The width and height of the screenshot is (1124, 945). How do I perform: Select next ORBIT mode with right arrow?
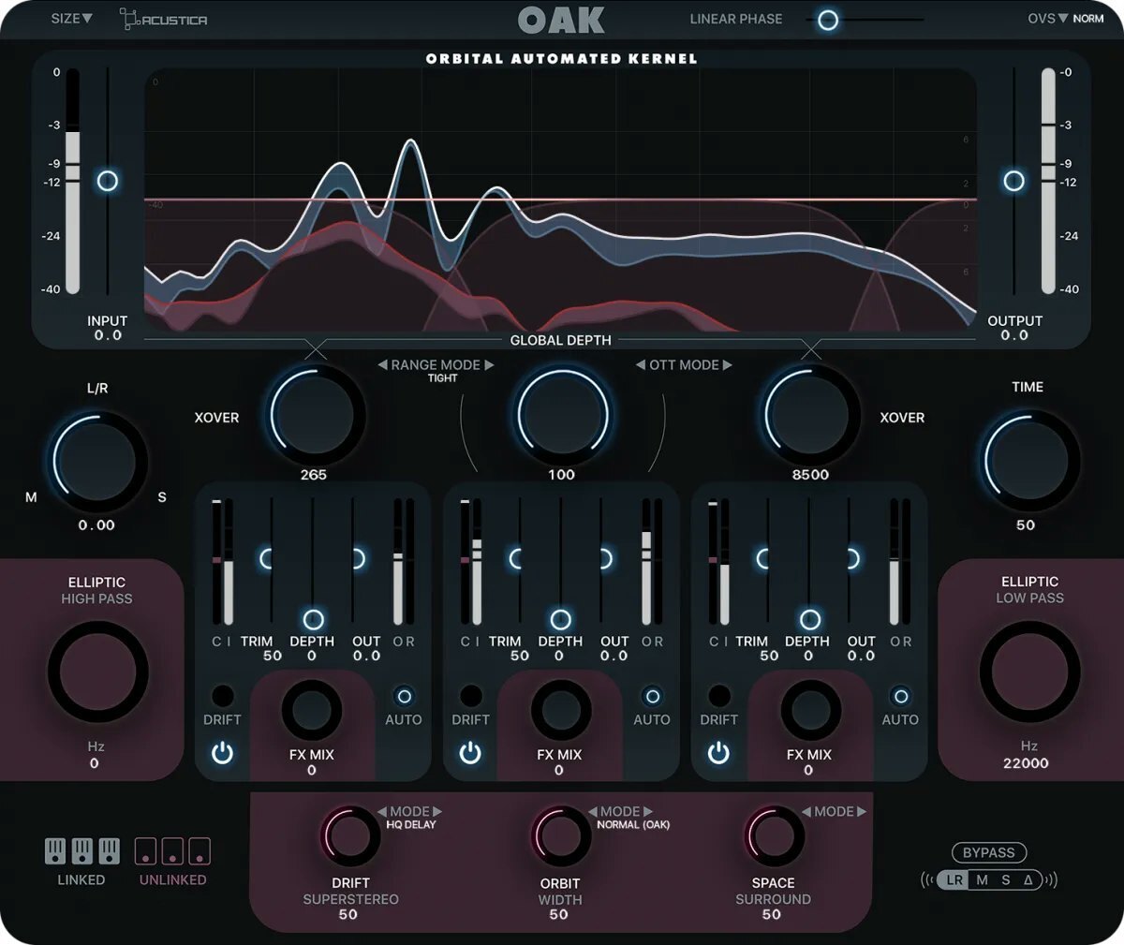[x=647, y=812]
